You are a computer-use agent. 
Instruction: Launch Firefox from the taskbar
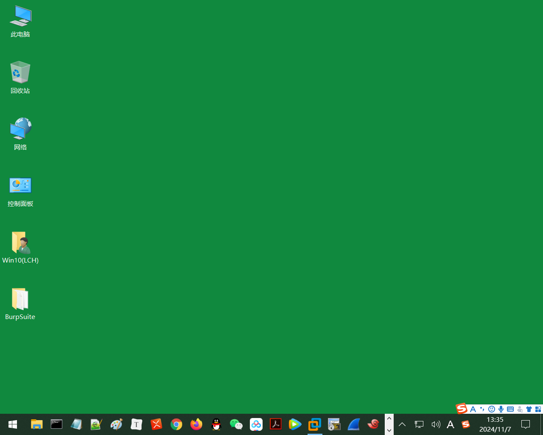(196, 424)
